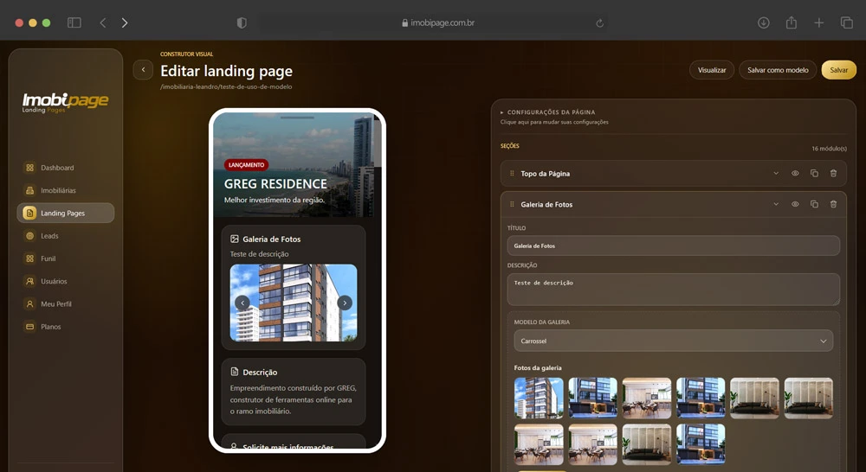
Task: Go back with the arrow beside the title
Action: (x=143, y=69)
